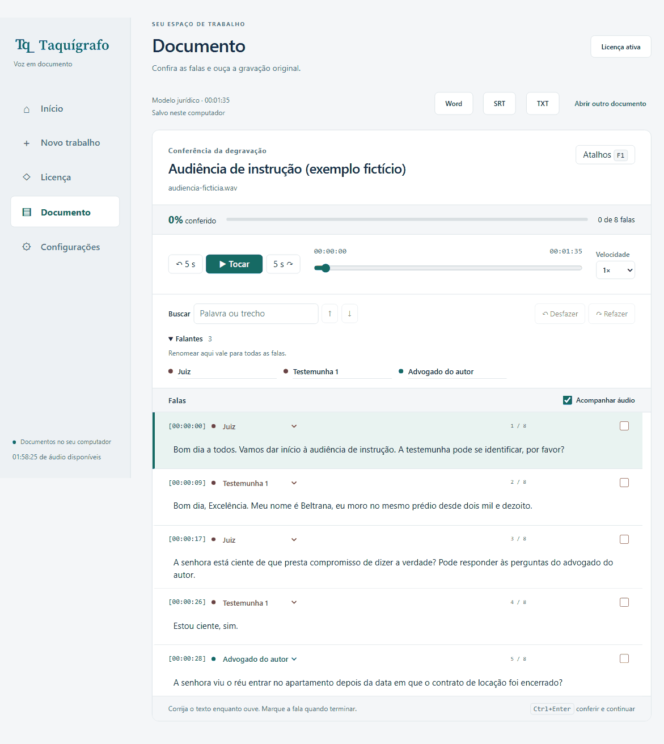Click the Taquígrafo logo icon

(24, 45)
